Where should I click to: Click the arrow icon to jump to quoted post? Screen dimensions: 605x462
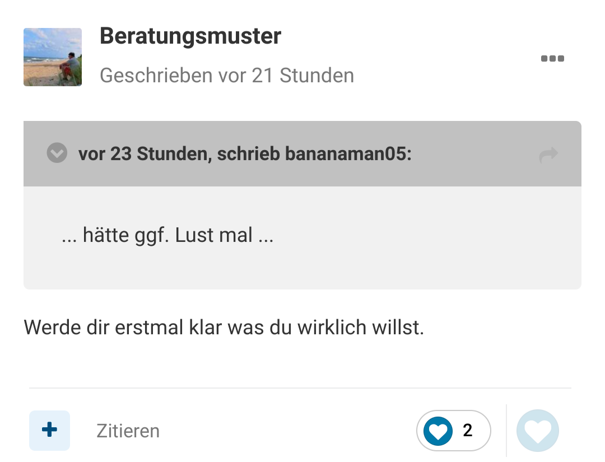[x=548, y=155]
